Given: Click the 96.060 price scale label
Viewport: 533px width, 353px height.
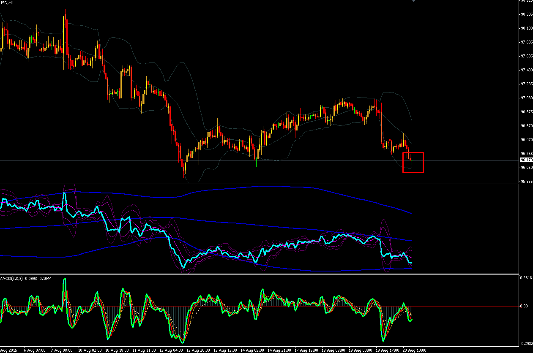Looking at the screenshot, I should click(x=526, y=167).
